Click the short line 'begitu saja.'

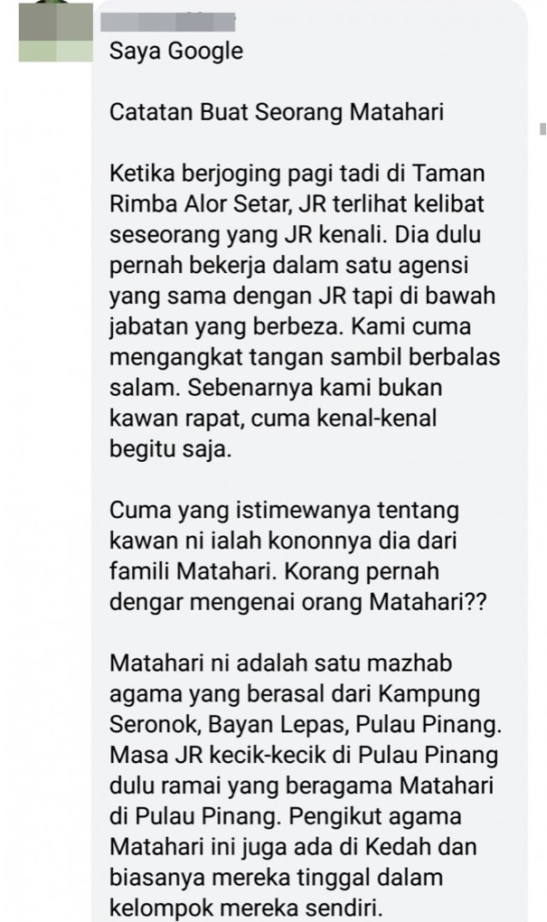coord(171,448)
